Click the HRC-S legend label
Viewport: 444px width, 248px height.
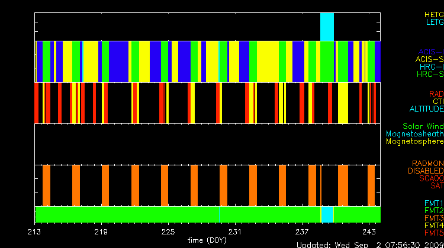(429, 74)
